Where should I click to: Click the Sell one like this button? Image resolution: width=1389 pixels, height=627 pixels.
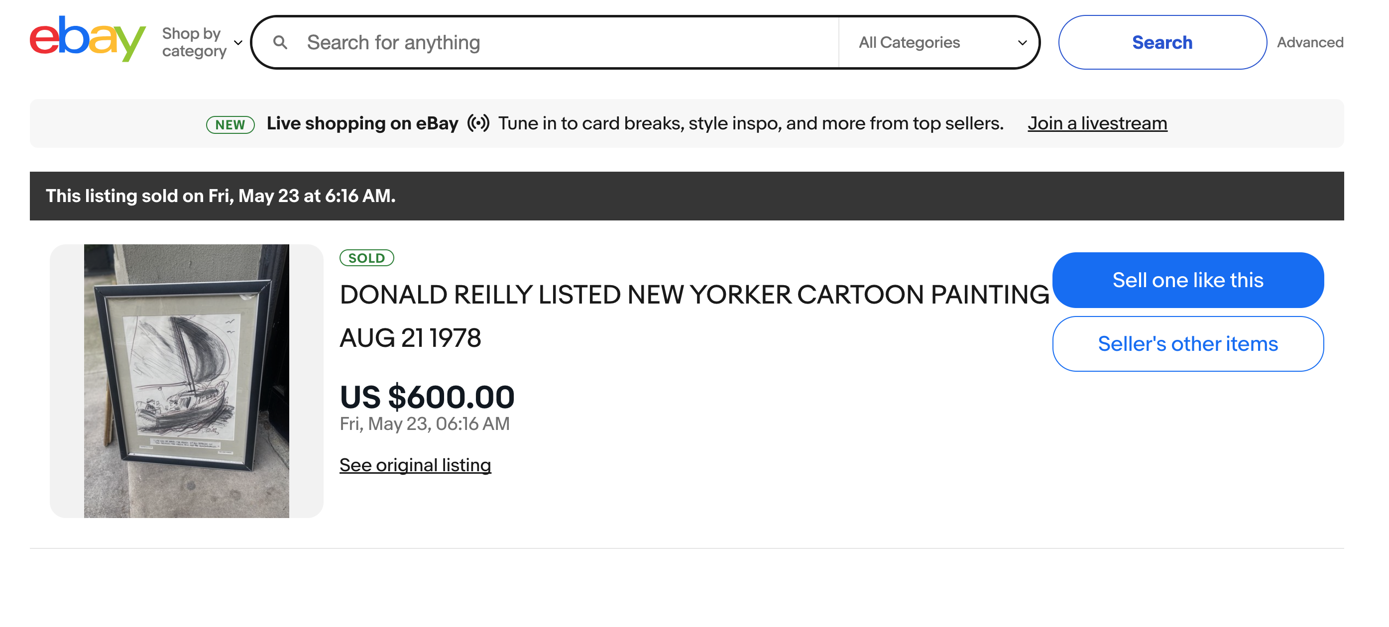pyautogui.click(x=1187, y=280)
